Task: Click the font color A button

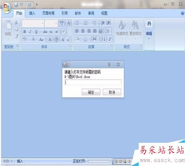Action: coord(33,39)
